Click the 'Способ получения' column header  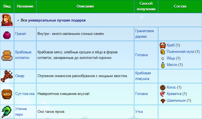coord(146,6)
